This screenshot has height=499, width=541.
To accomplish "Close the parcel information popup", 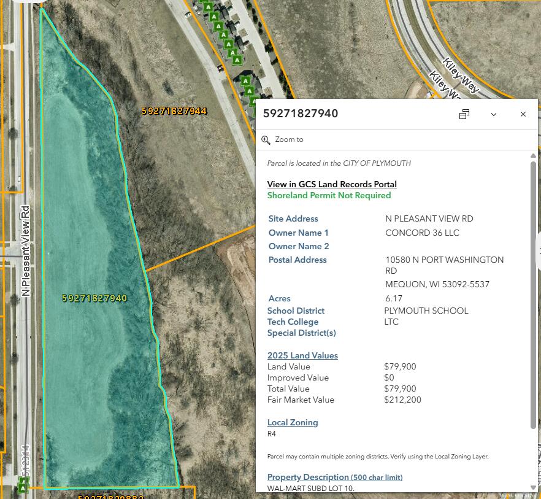I will point(523,114).
